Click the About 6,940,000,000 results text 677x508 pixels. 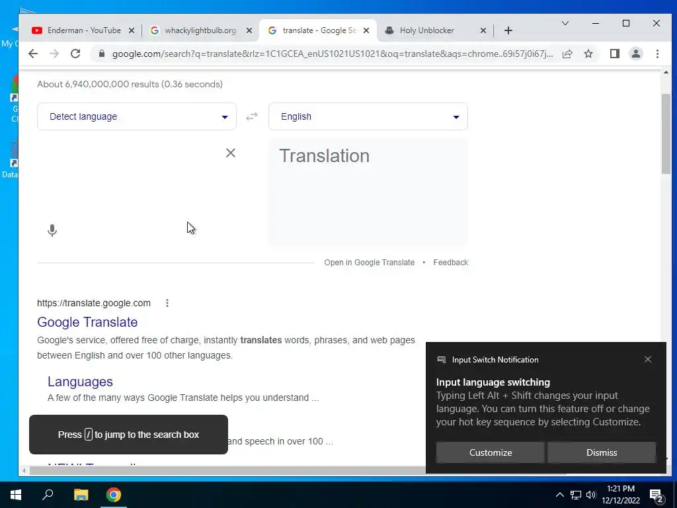[130, 84]
